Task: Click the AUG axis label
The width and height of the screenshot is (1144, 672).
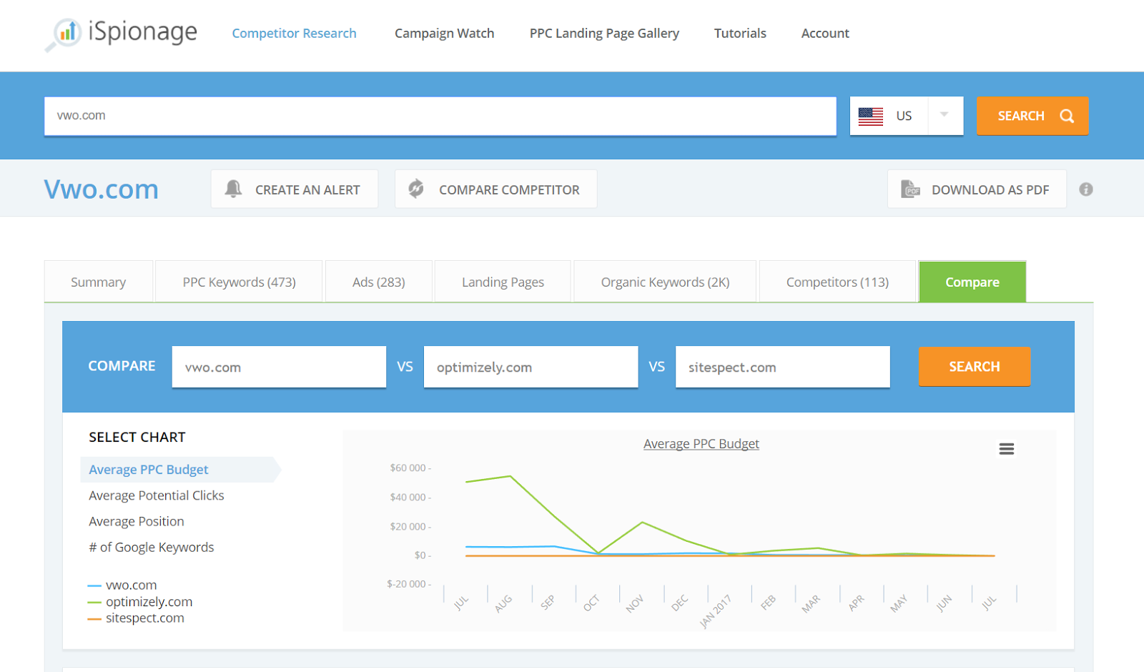Action: [503, 603]
